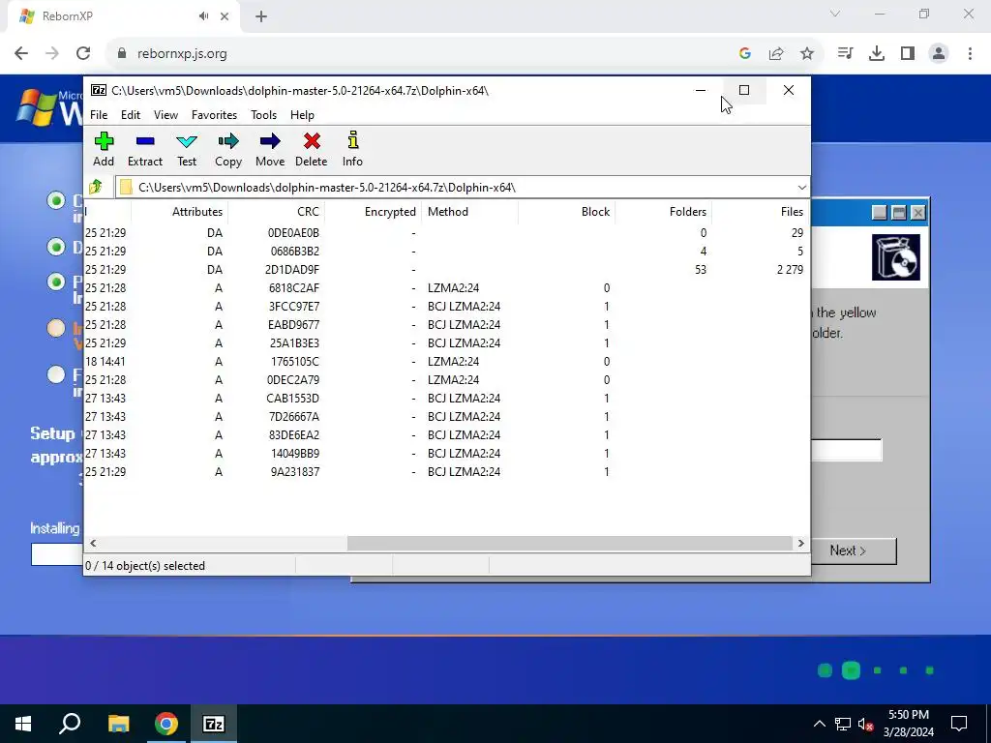Select row with CRC CAB1553D
Screen dimensions: 991x743
pos(446,399)
